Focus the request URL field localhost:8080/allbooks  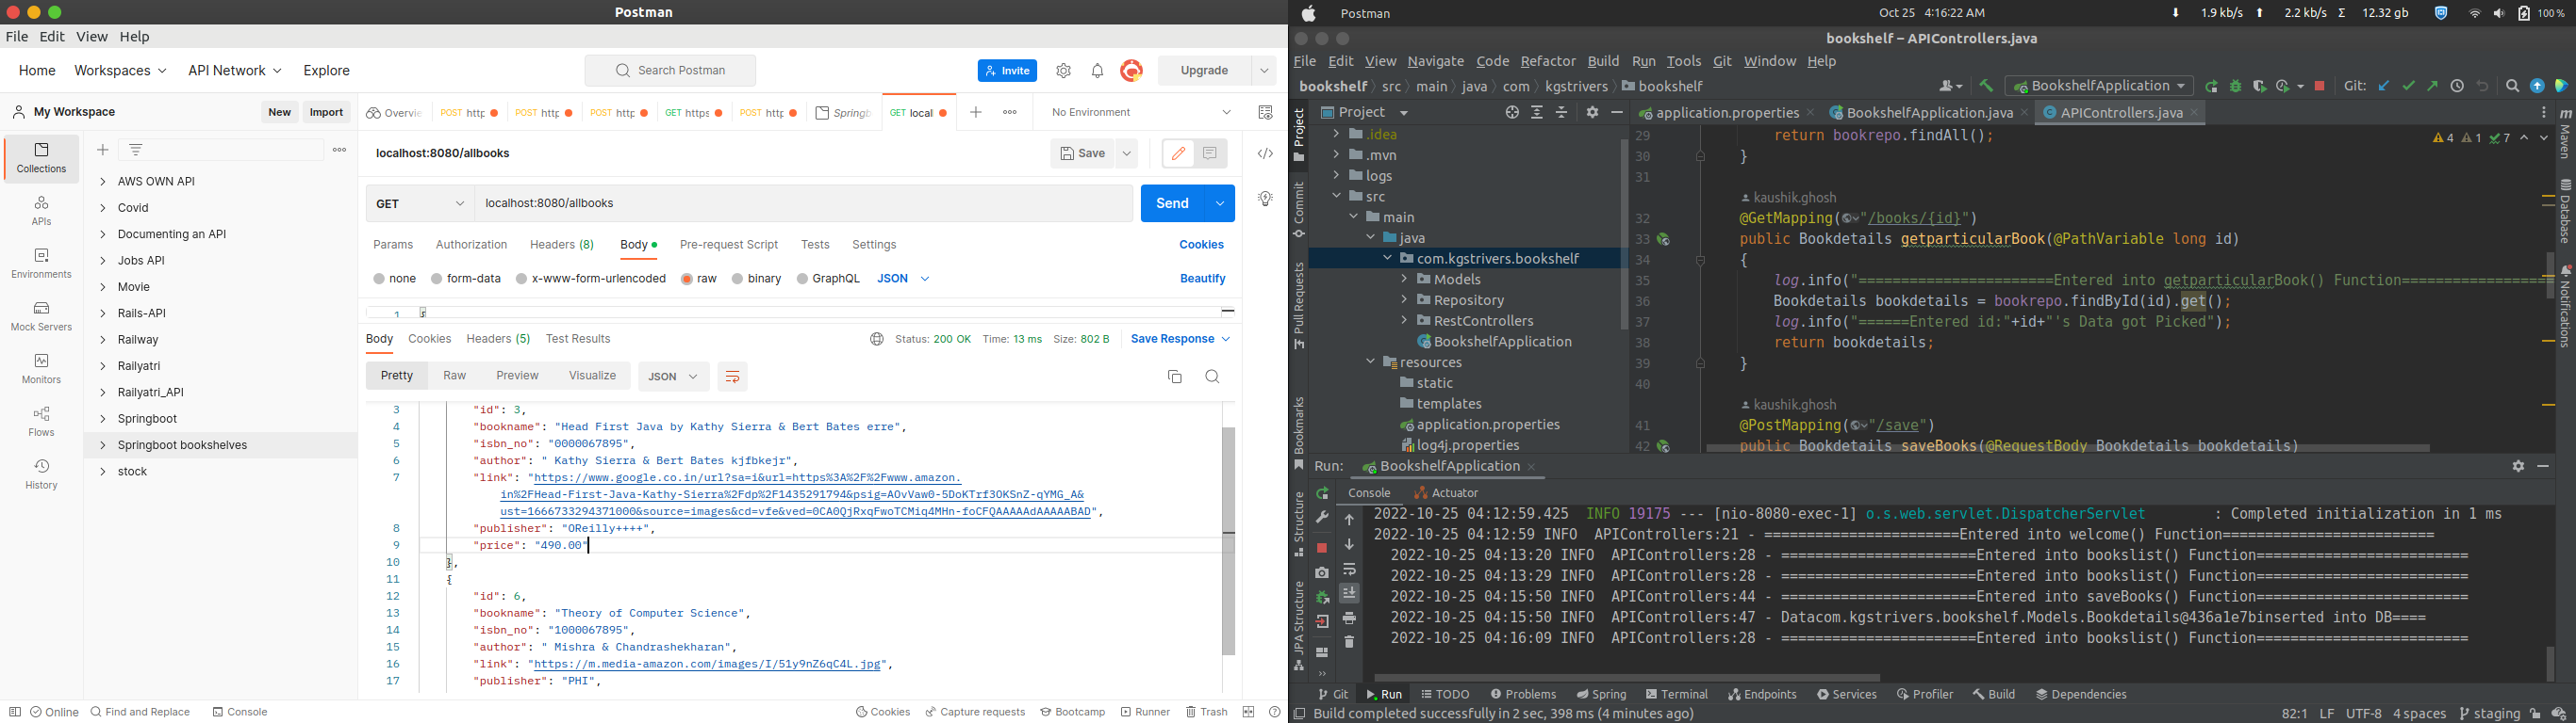click(804, 203)
